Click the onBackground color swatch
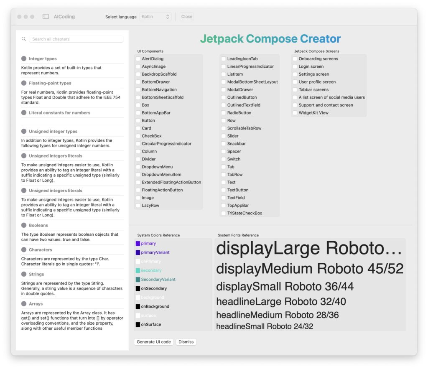428x369 pixels. 138,306
